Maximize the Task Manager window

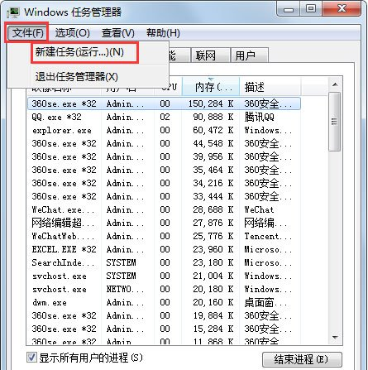tap(311, 9)
